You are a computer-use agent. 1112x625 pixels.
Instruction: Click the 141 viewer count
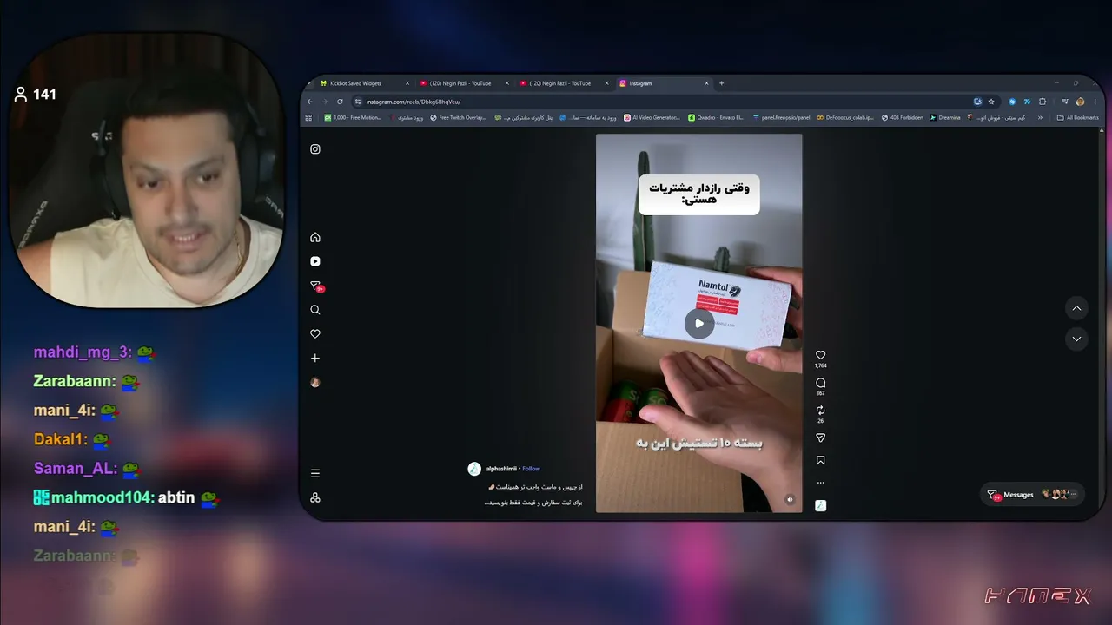click(x=44, y=94)
